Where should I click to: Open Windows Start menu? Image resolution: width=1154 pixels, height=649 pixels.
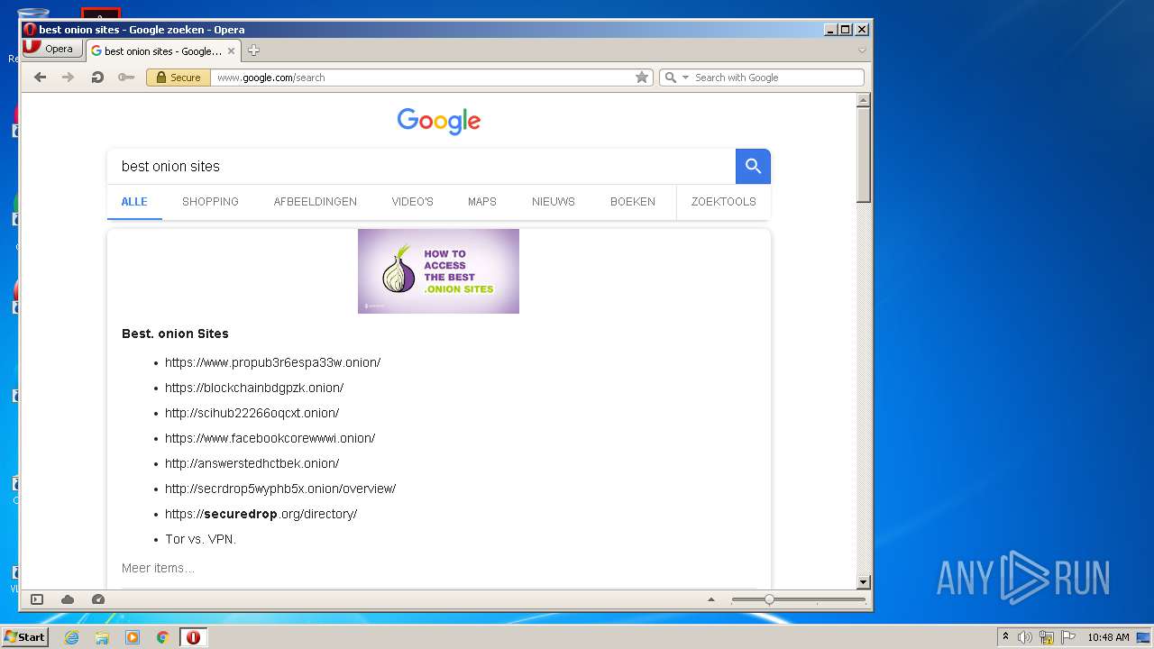[x=24, y=637]
